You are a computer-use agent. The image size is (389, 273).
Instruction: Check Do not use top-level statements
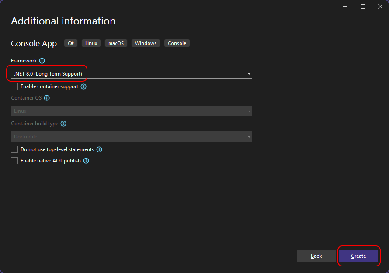click(x=14, y=149)
